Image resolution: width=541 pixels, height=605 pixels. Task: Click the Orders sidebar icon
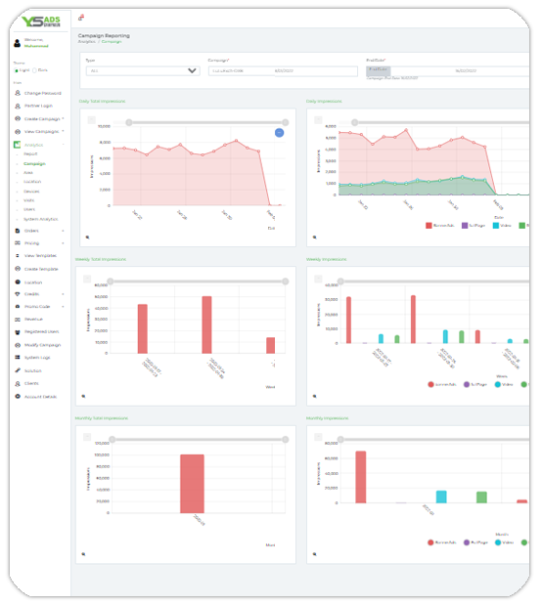(x=18, y=231)
